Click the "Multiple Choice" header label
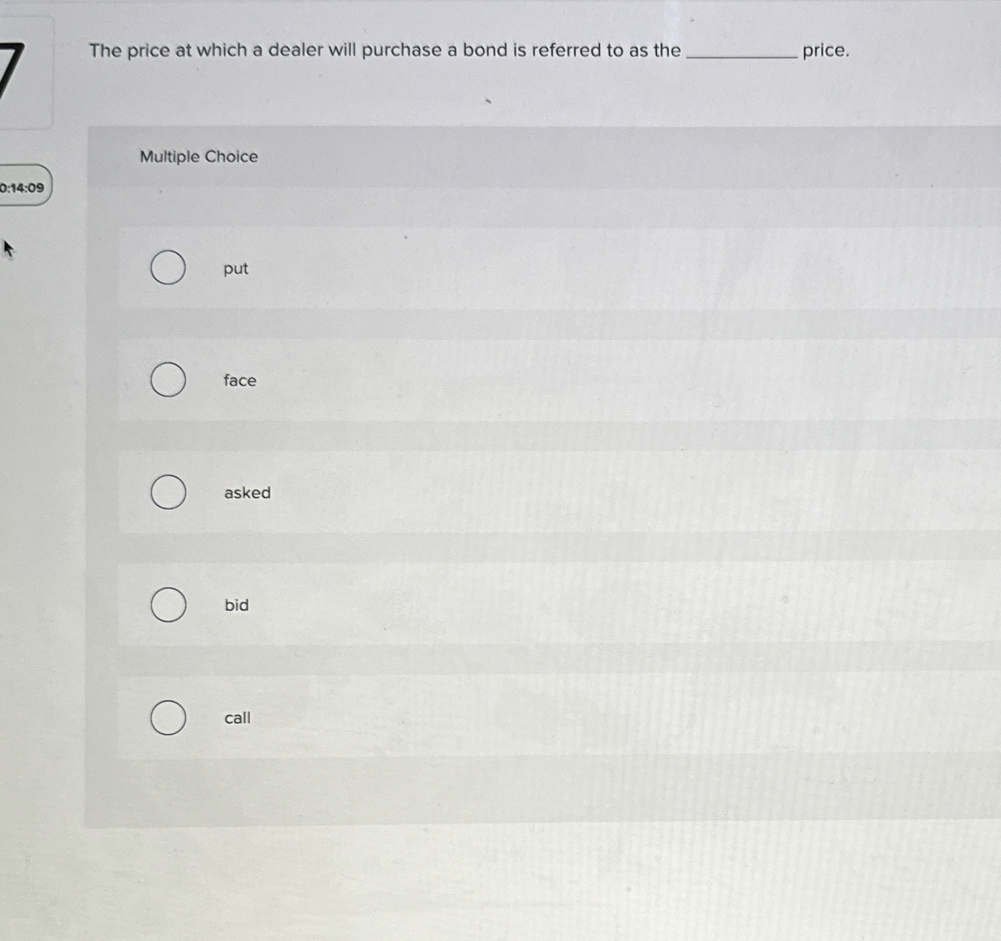Viewport: 1001px width, 941px height. pyautogui.click(x=198, y=156)
